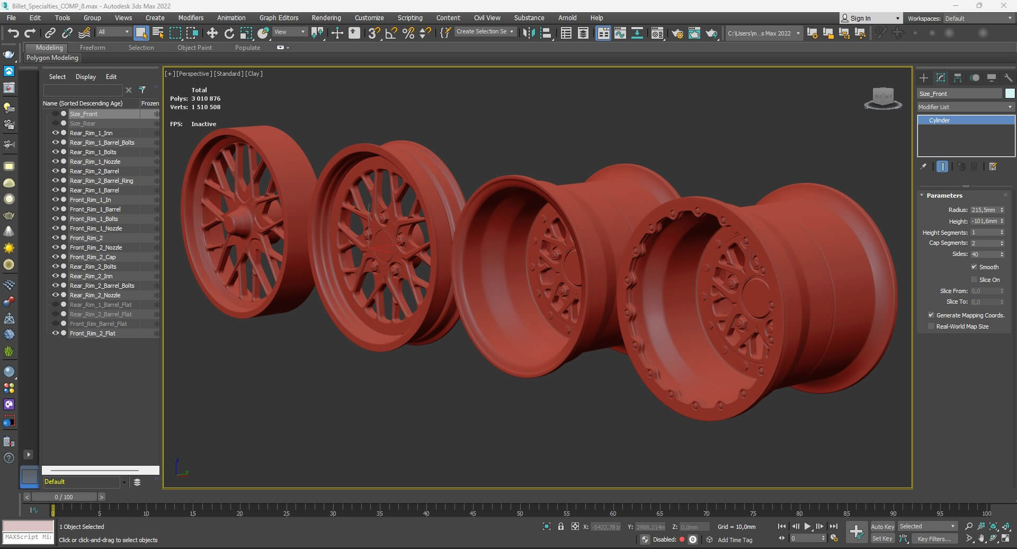Open the Create command panel tab

pyautogui.click(x=924, y=78)
